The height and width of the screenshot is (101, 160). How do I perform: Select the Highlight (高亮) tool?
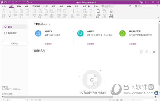[x=78, y=13]
